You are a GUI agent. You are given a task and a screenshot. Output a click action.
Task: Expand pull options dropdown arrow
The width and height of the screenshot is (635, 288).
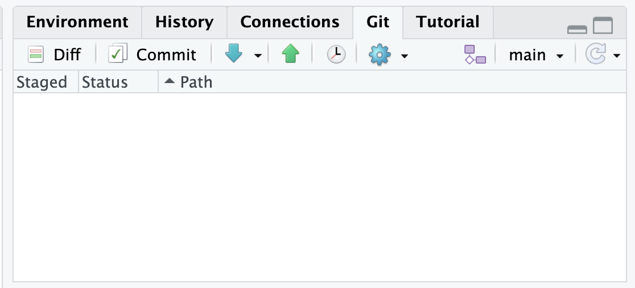click(x=258, y=56)
